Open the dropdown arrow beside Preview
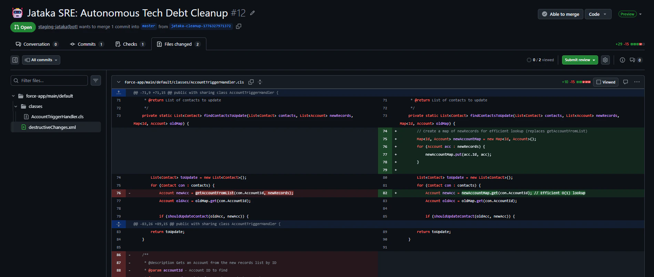 tap(641, 14)
